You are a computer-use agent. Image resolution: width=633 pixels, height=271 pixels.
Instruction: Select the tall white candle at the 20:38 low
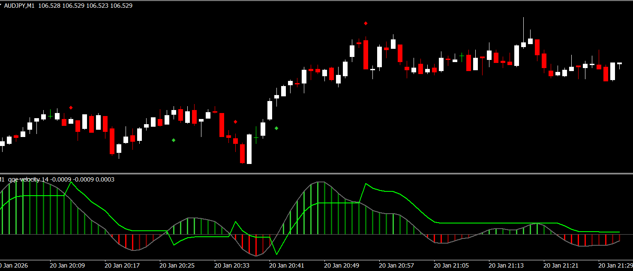tap(249, 149)
